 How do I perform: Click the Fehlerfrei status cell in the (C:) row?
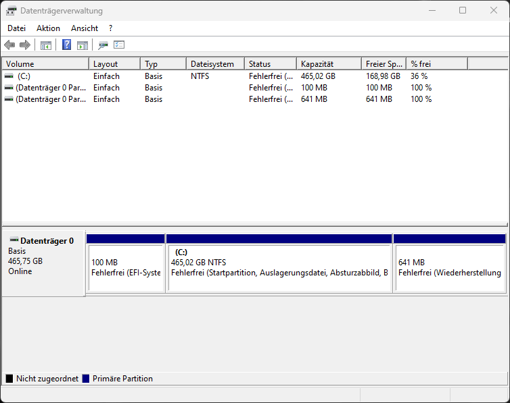click(x=271, y=76)
